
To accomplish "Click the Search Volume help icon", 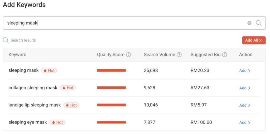I will click(x=179, y=55).
